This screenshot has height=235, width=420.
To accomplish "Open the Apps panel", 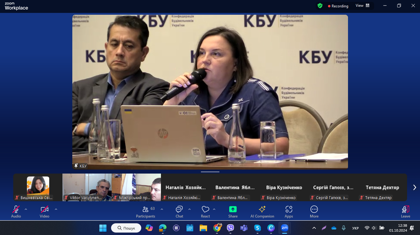I will tap(289, 212).
